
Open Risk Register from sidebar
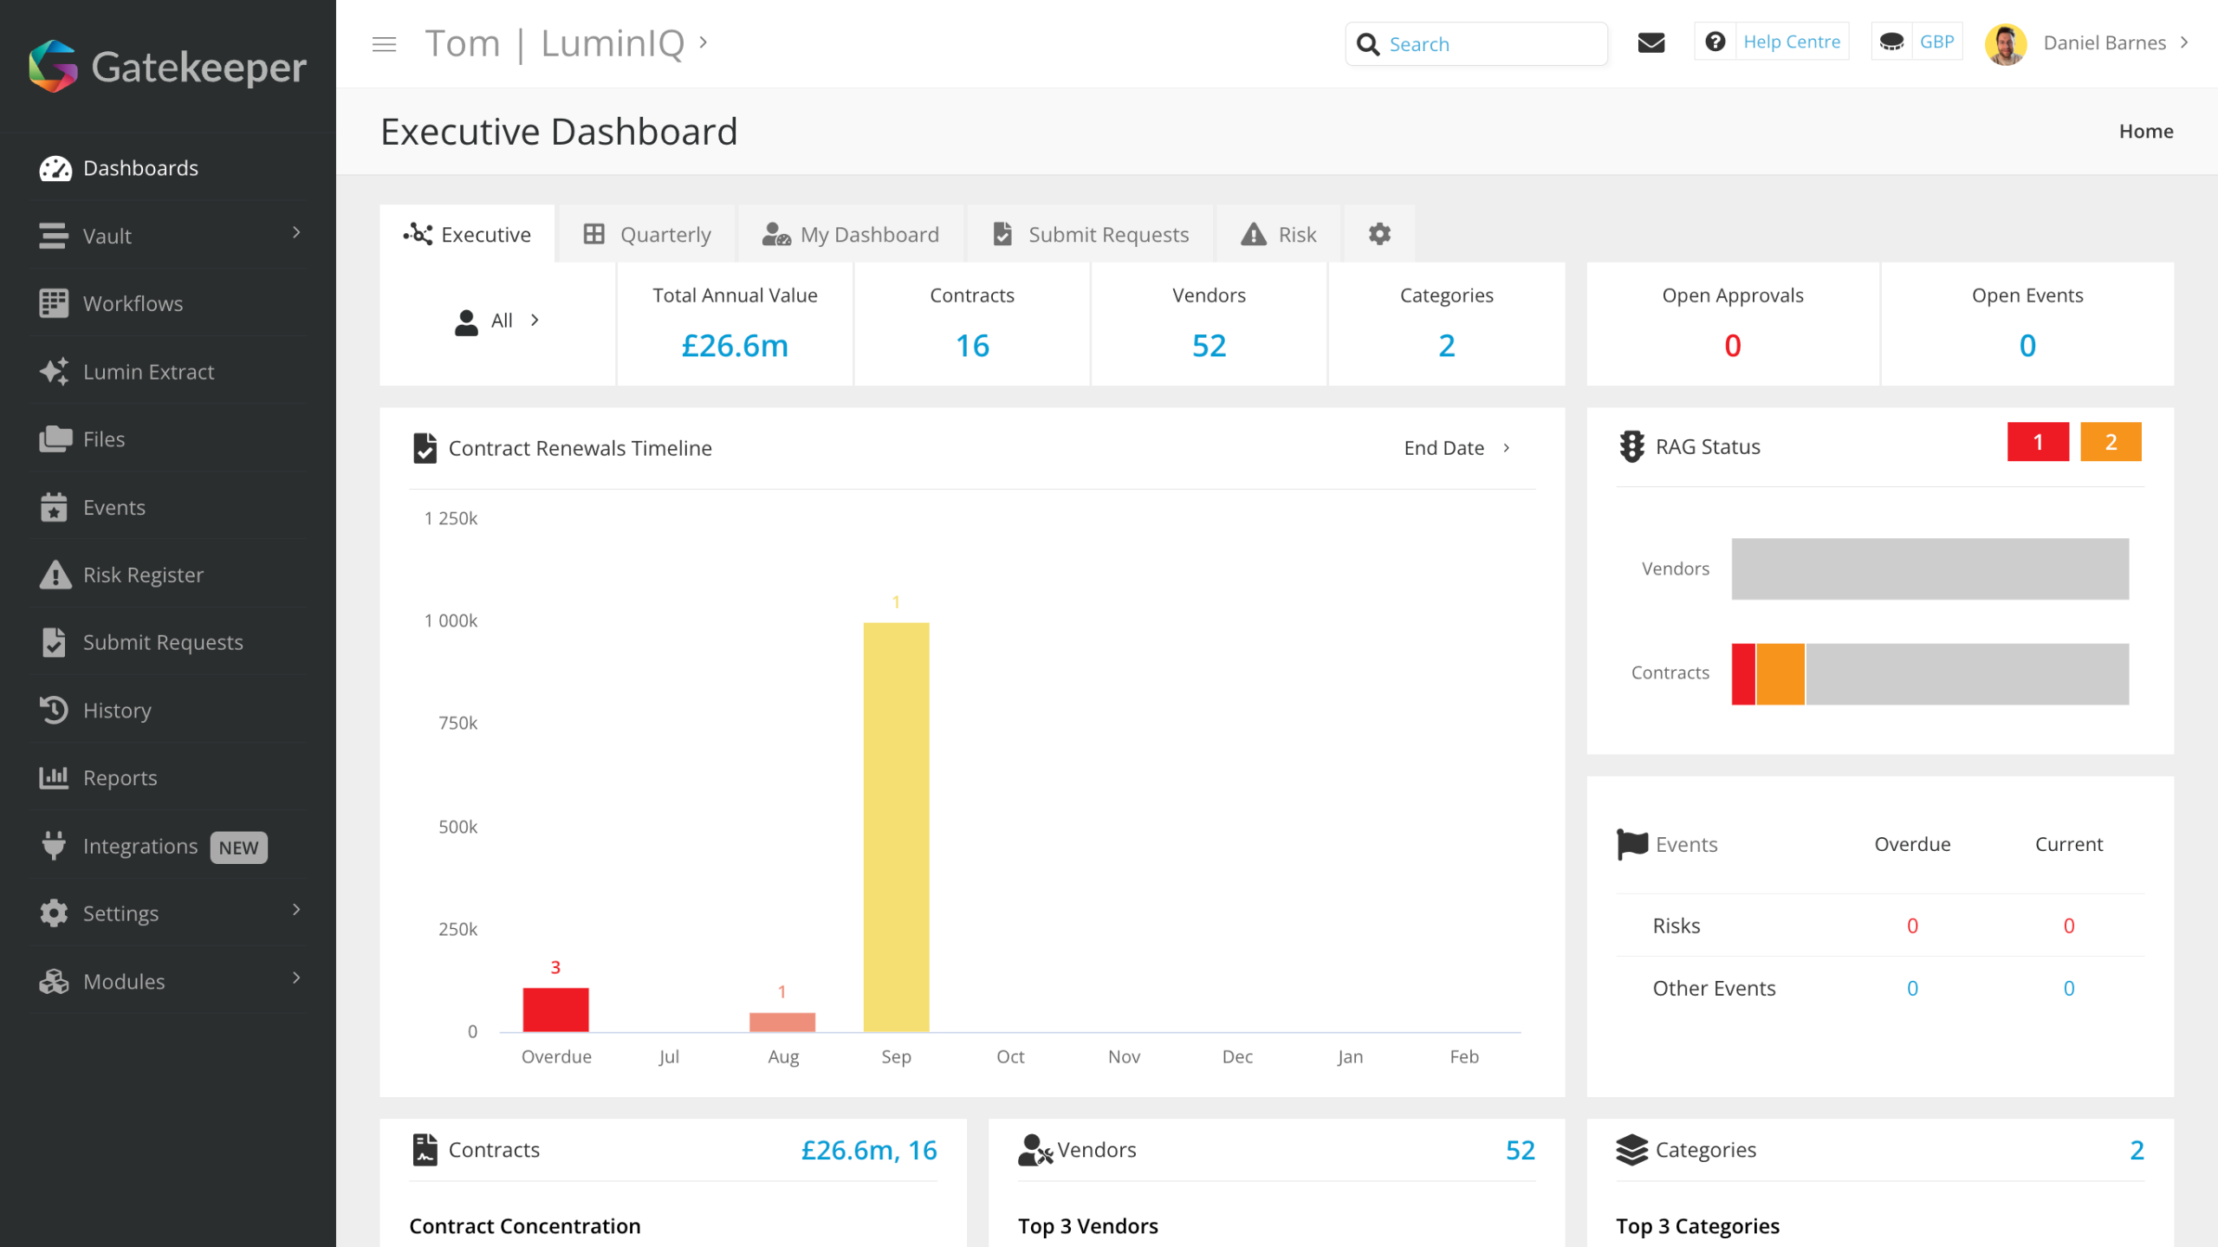(143, 575)
